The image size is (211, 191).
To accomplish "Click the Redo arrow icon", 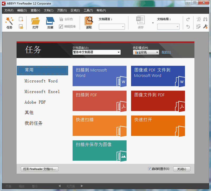I will (x=188, y=19).
